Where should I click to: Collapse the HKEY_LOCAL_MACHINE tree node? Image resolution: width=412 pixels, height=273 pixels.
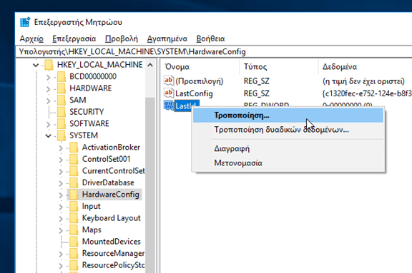pyautogui.click(x=36, y=65)
